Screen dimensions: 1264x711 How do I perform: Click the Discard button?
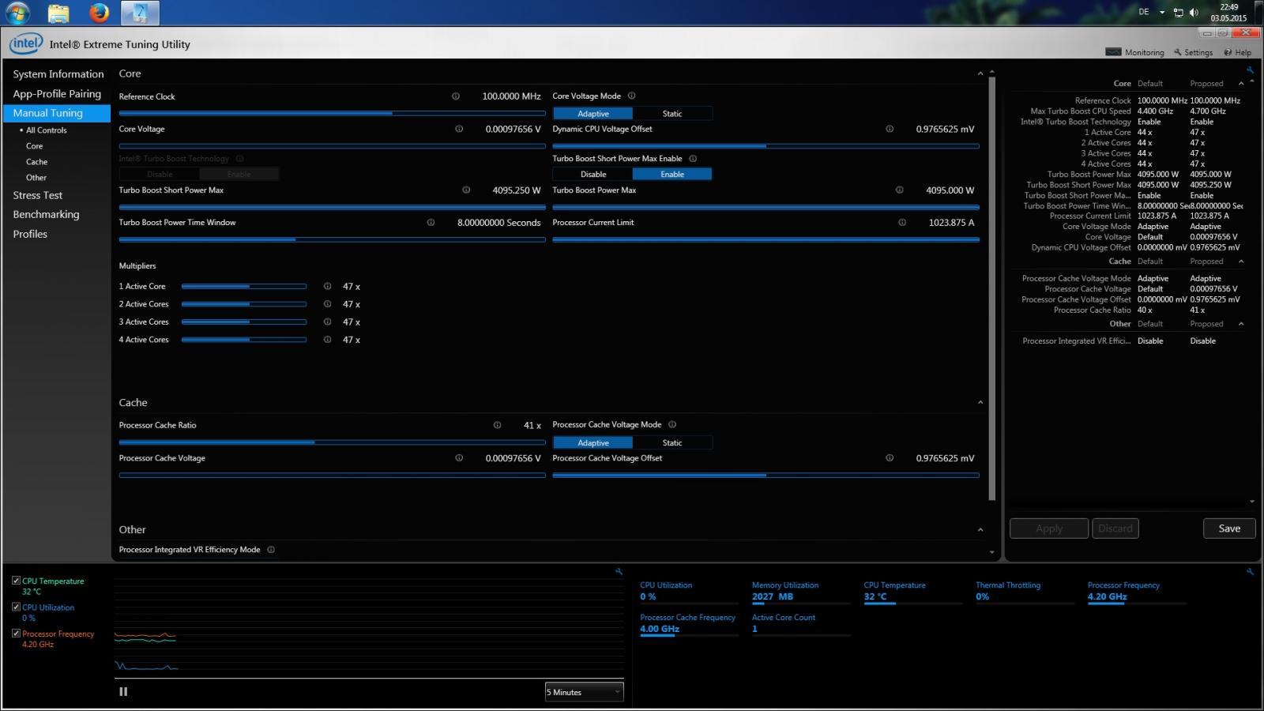(1115, 529)
